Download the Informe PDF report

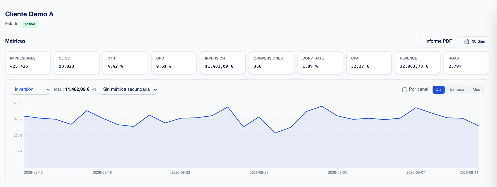438,41
